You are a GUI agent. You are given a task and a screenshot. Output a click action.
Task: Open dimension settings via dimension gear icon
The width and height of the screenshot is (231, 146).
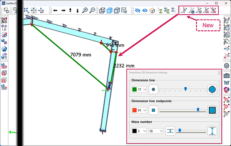point(199,10)
